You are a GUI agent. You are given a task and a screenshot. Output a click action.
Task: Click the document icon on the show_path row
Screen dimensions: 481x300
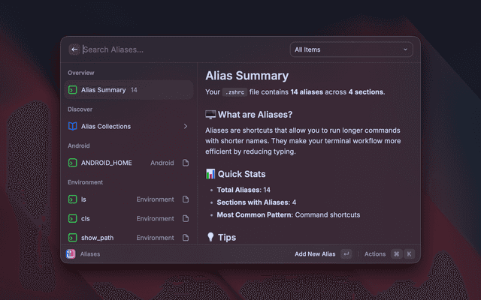(186, 237)
